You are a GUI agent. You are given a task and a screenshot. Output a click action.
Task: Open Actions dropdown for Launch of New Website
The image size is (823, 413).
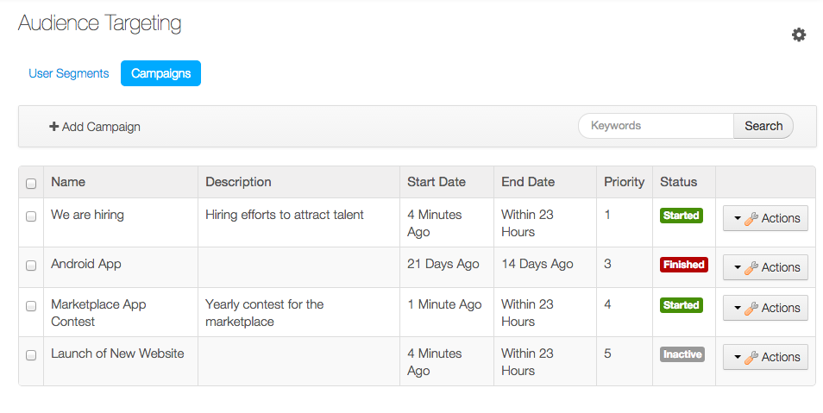click(x=765, y=357)
